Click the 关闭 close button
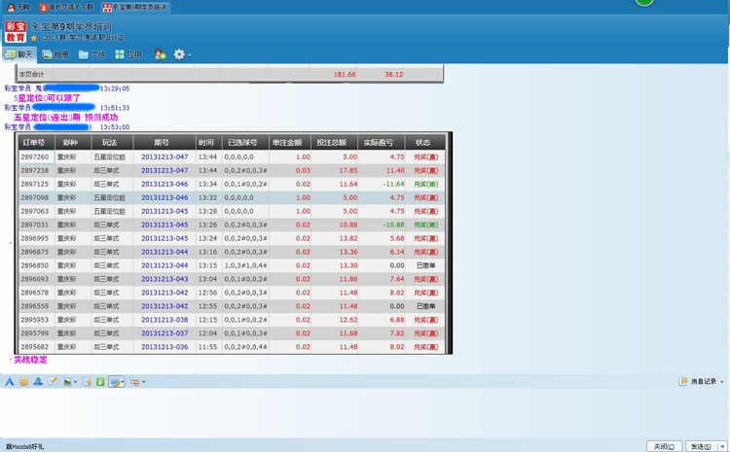This screenshot has width=730, height=452. click(x=662, y=446)
